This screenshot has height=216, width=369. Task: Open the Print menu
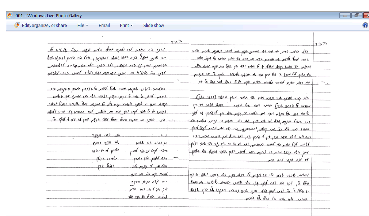[124, 26]
